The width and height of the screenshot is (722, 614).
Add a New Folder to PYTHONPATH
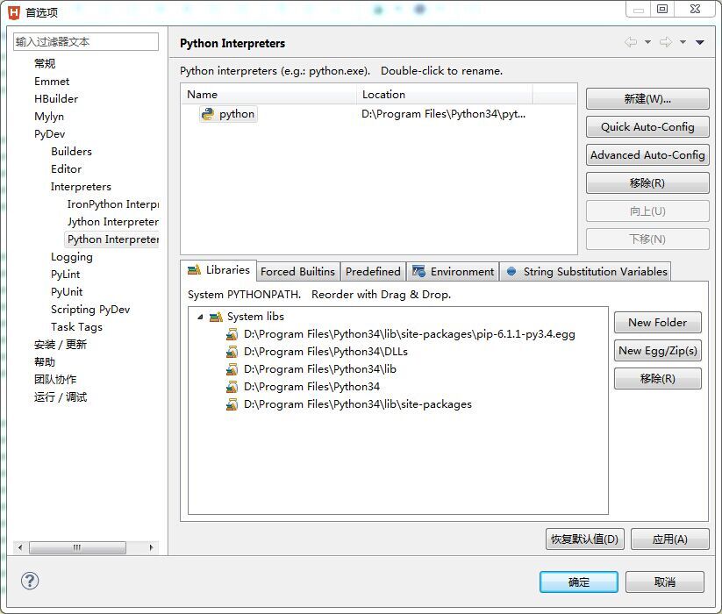(658, 323)
